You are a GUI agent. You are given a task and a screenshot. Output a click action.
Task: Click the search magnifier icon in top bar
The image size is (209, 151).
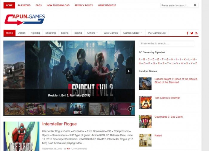[195, 5]
